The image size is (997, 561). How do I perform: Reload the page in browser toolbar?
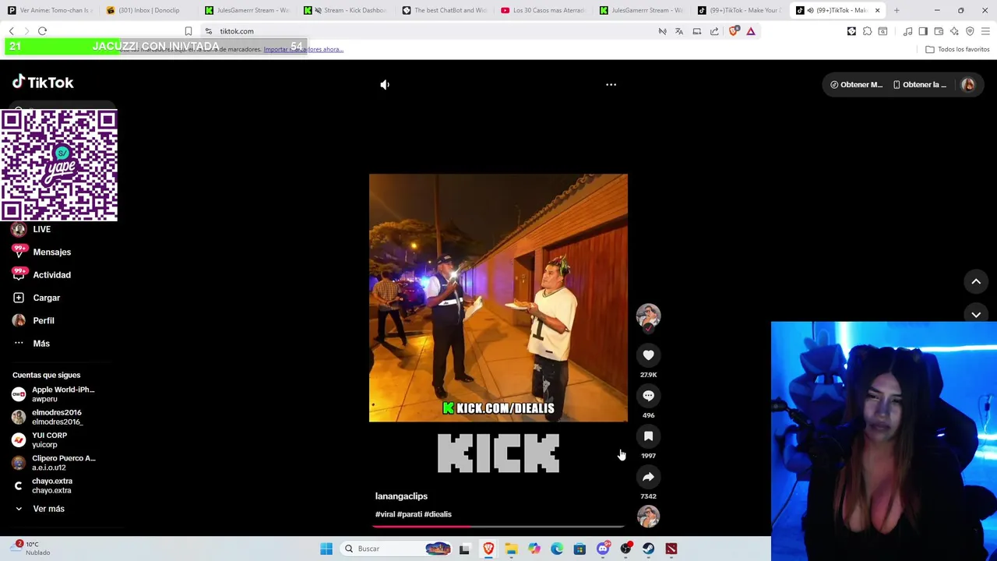click(42, 31)
